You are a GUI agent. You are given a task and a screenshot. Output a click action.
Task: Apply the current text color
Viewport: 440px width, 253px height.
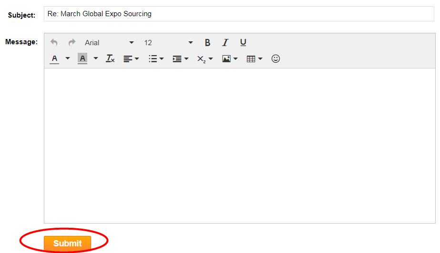[x=54, y=59]
